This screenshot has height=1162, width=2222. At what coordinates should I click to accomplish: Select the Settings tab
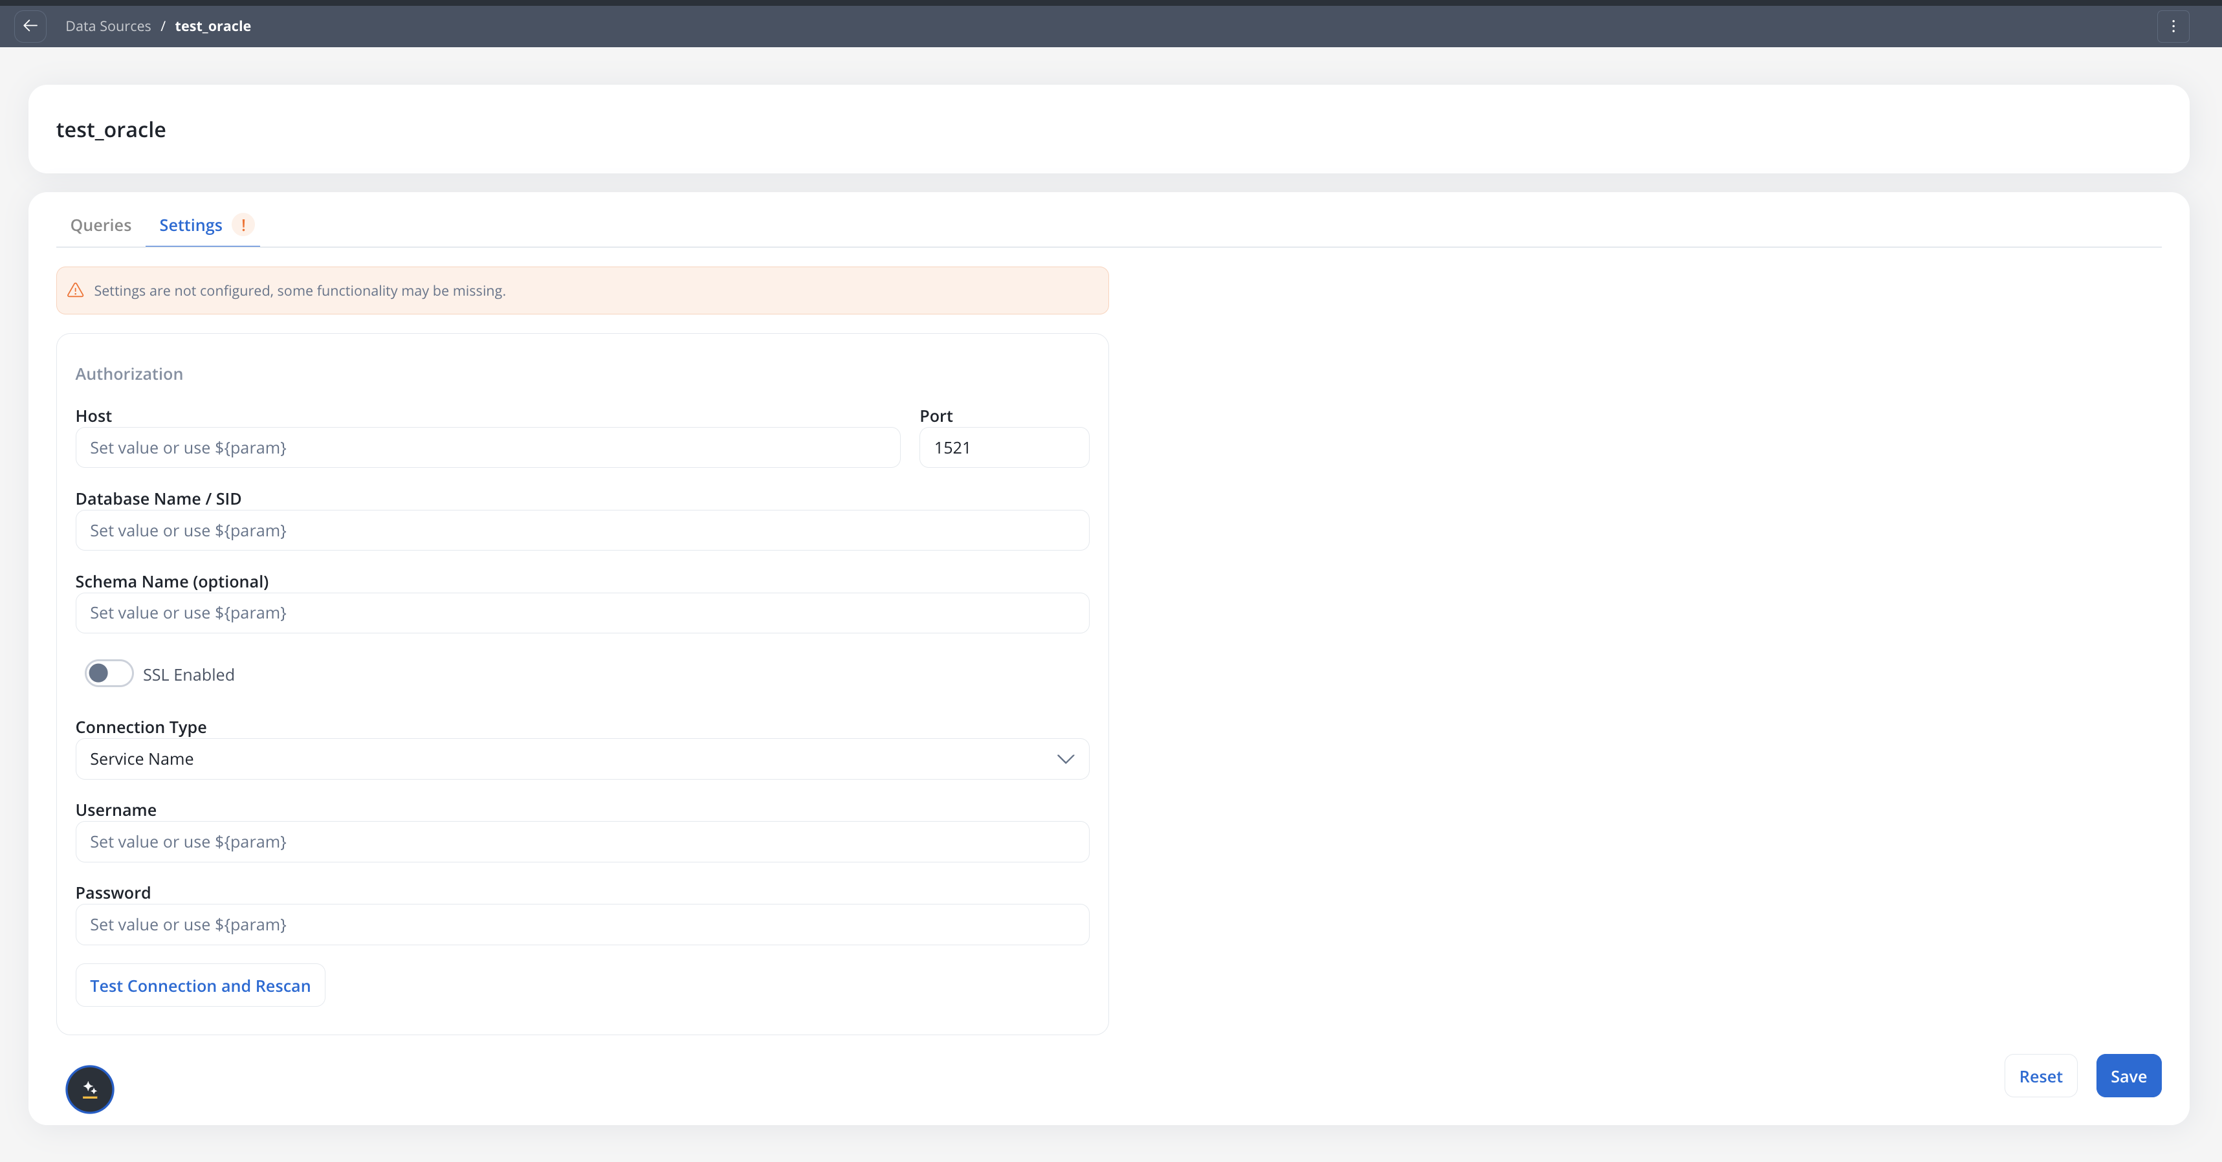pyautogui.click(x=191, y=225)
